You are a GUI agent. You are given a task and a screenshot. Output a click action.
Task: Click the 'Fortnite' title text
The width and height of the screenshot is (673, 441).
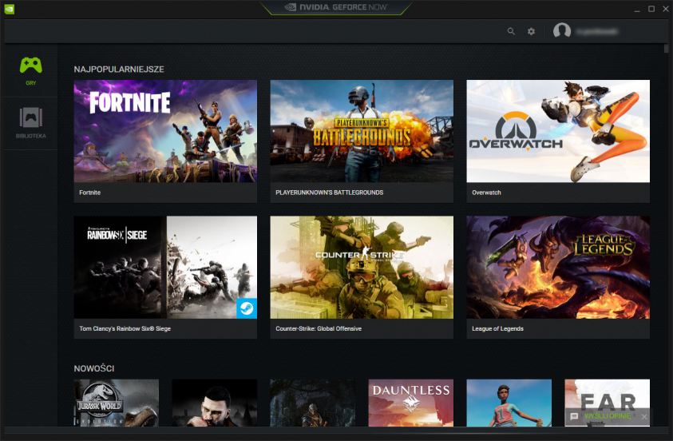coord(89,193)
